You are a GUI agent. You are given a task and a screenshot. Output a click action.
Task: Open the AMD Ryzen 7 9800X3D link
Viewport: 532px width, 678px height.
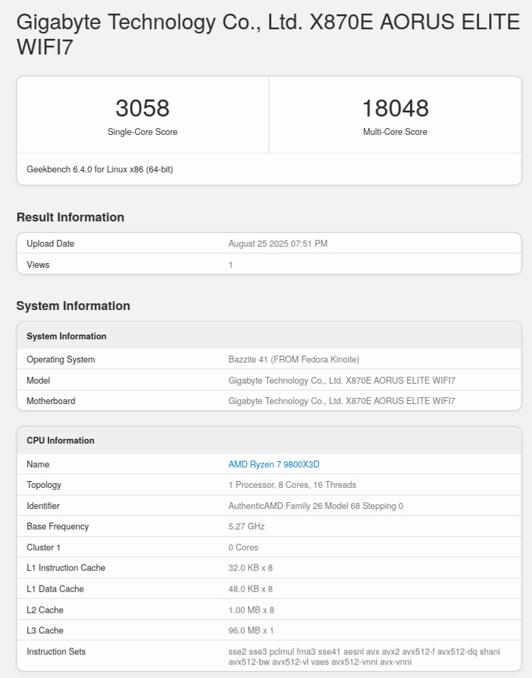(x=274, y=465)
